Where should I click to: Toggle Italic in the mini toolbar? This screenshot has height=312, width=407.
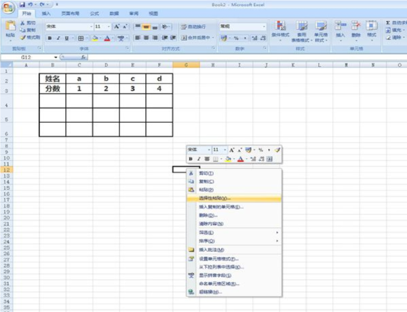tap(199, 159)
